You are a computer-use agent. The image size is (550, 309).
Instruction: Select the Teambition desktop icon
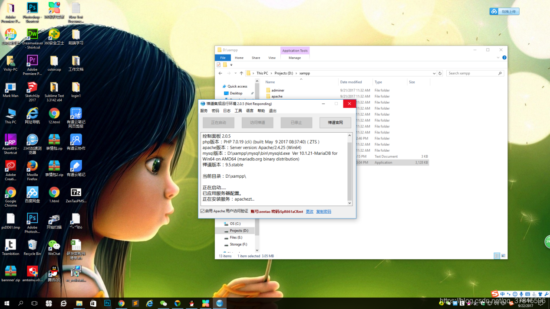click(x=10, y=248)
